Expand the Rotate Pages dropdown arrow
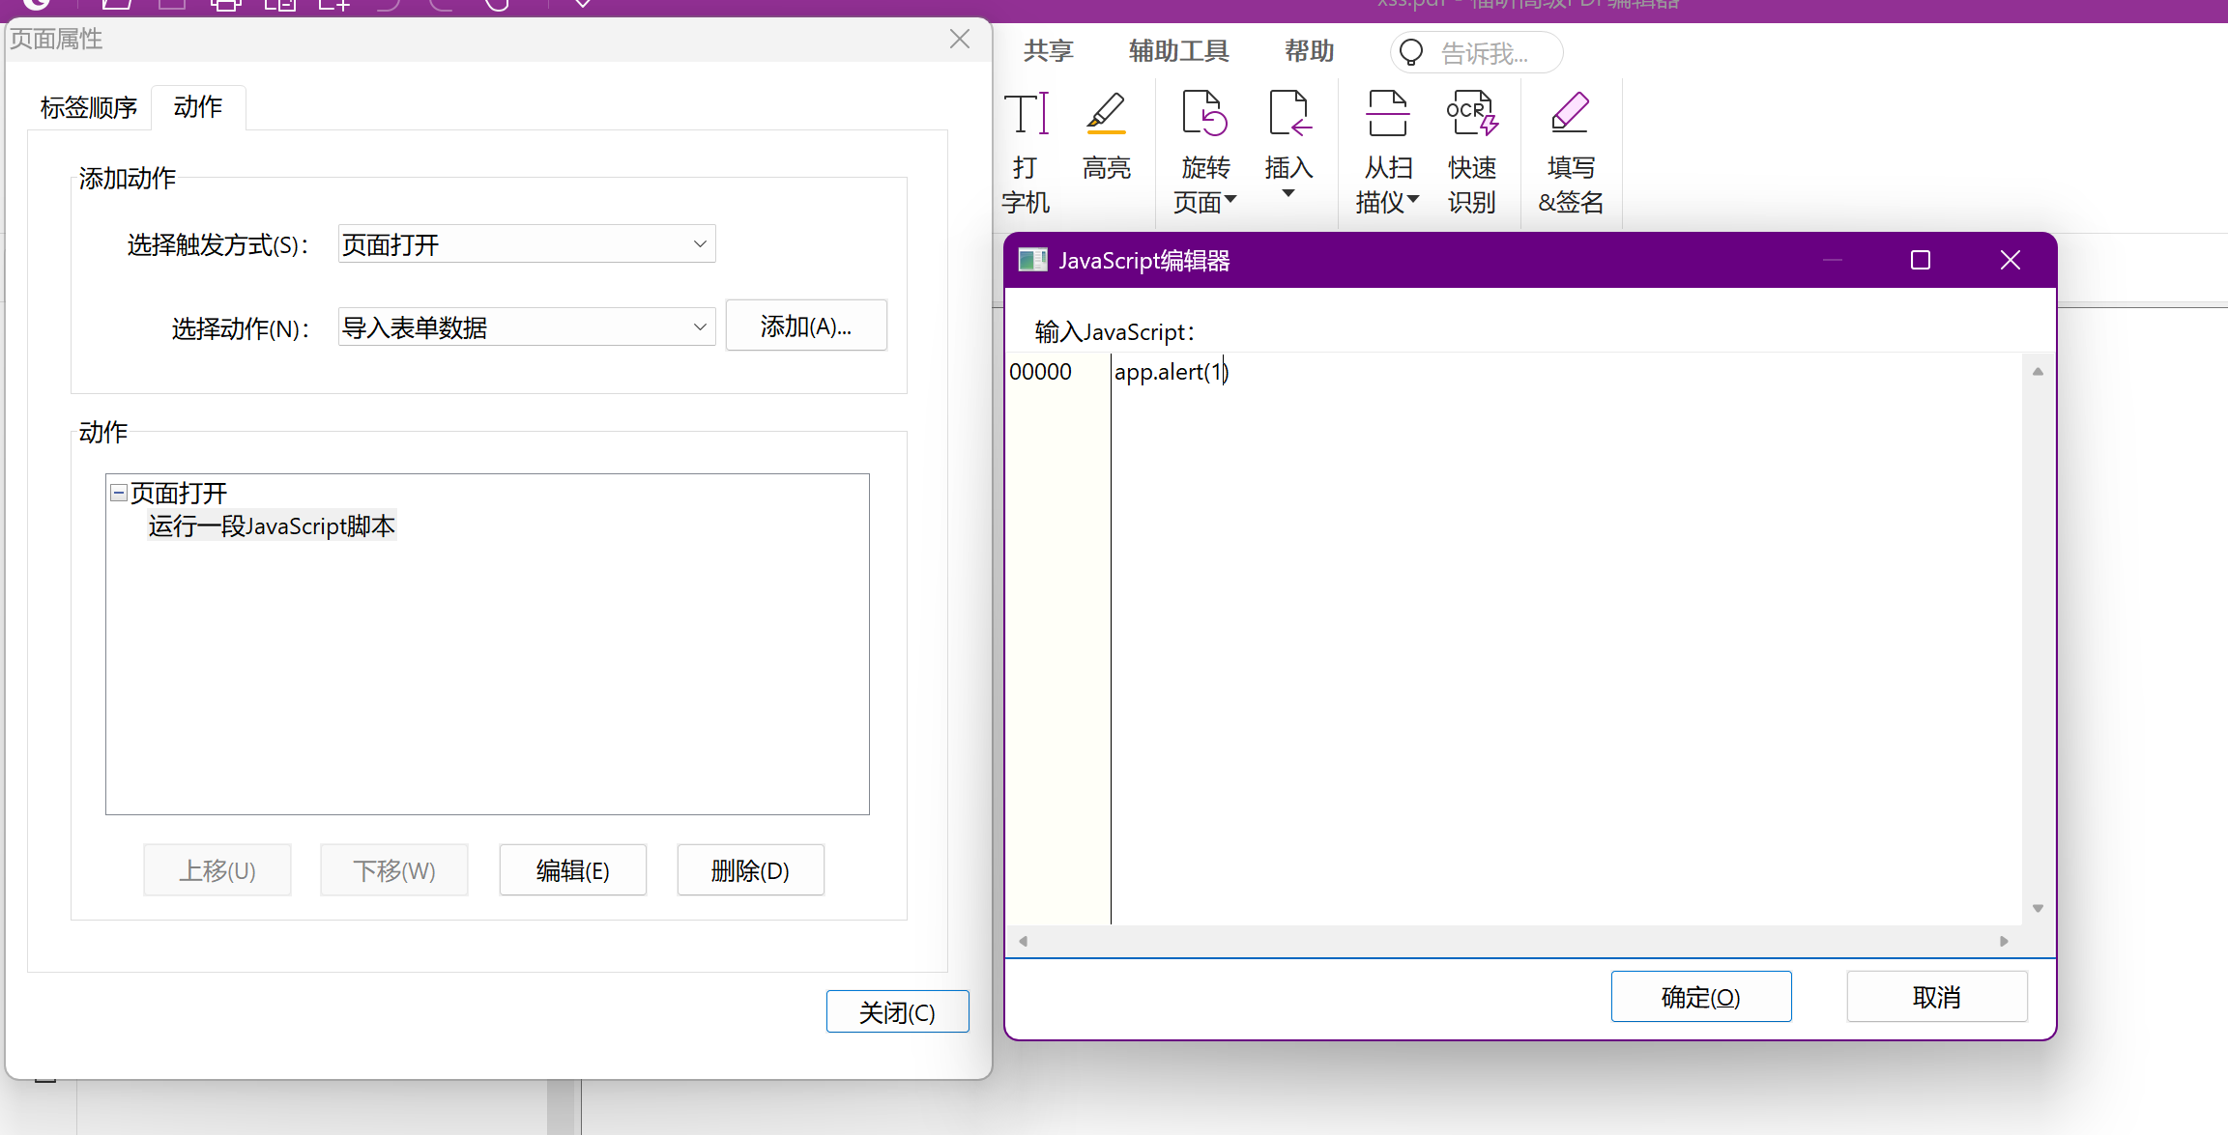The image size is (2228, 1135). point(1230,200)
